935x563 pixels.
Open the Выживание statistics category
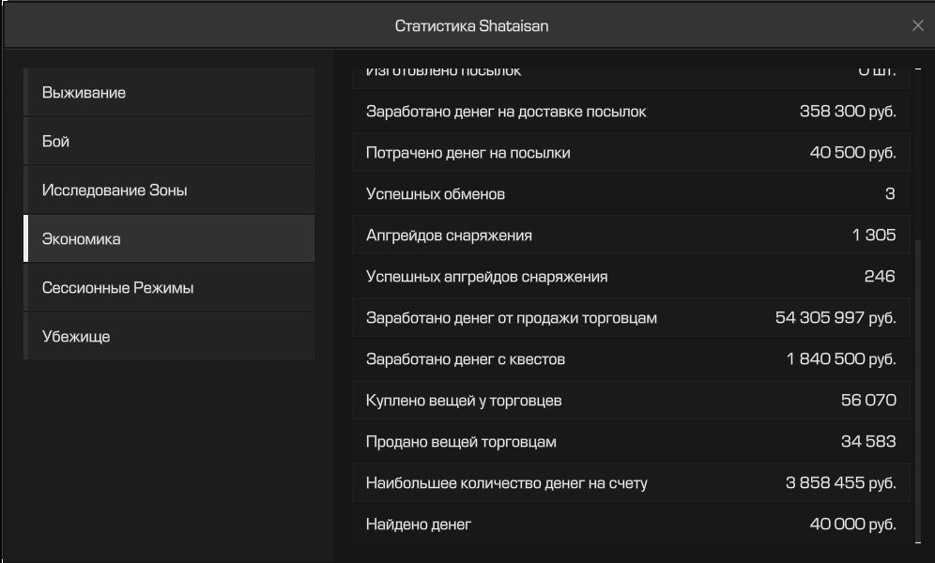pyautogui.click(x=169, y=92)
